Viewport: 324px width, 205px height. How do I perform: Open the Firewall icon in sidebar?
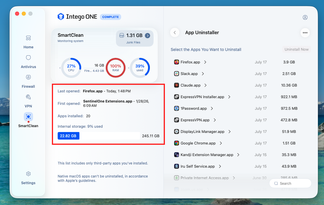pyautogui.click(x=28, y=77)
